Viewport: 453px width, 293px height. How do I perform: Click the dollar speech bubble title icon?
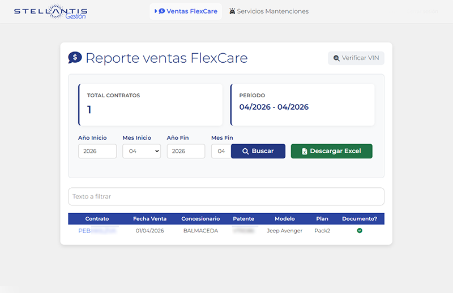tap(75, 58)
